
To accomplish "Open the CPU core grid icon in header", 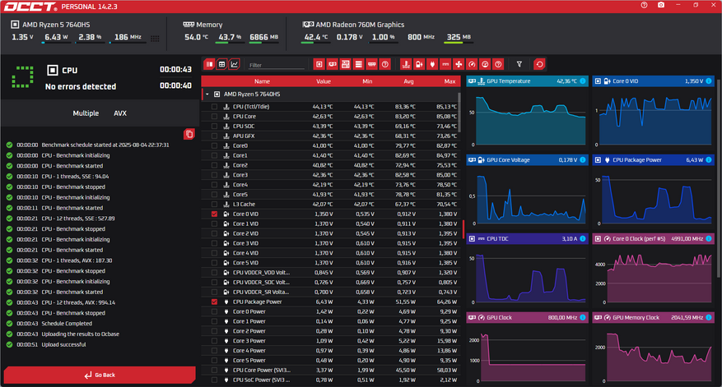I will pyautogui.click(x=155, y=39).
